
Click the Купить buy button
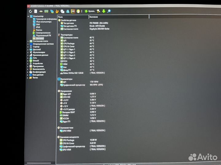[x=90, y=11]
